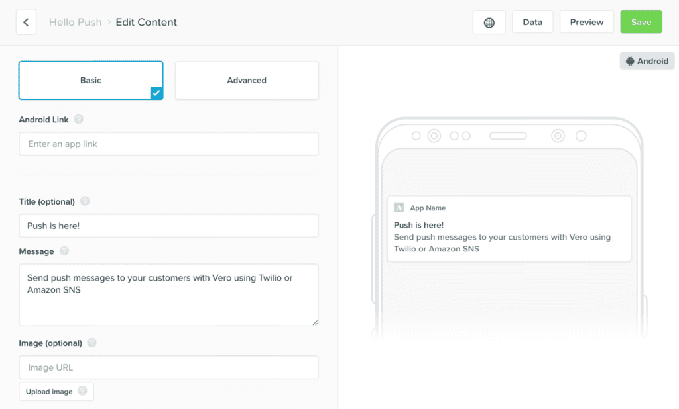Click the Title help question icon

click(x=85, y=201)
